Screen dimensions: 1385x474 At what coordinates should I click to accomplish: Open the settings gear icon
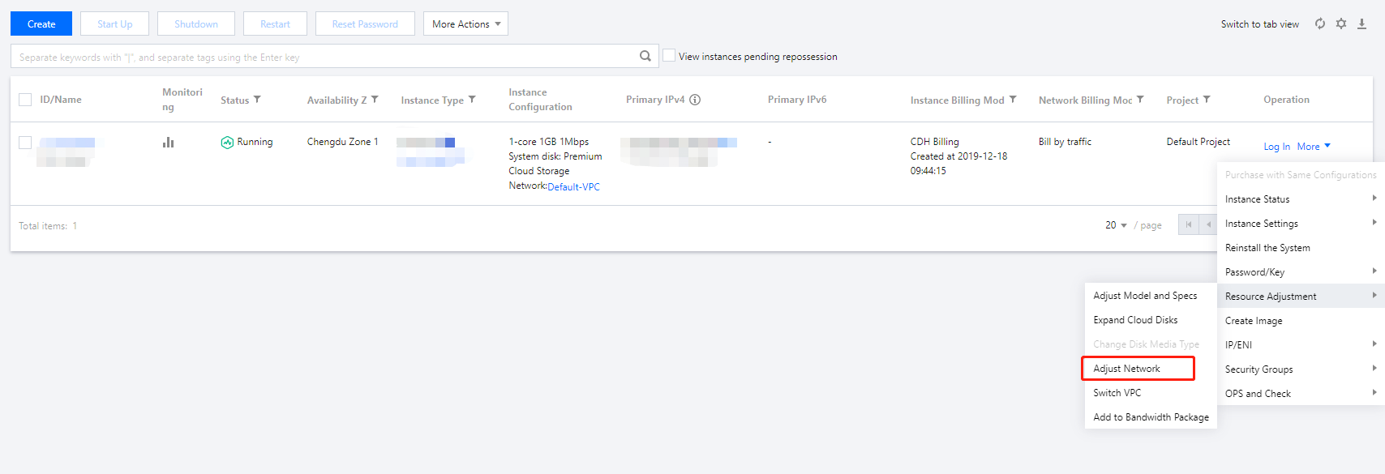1341,23
